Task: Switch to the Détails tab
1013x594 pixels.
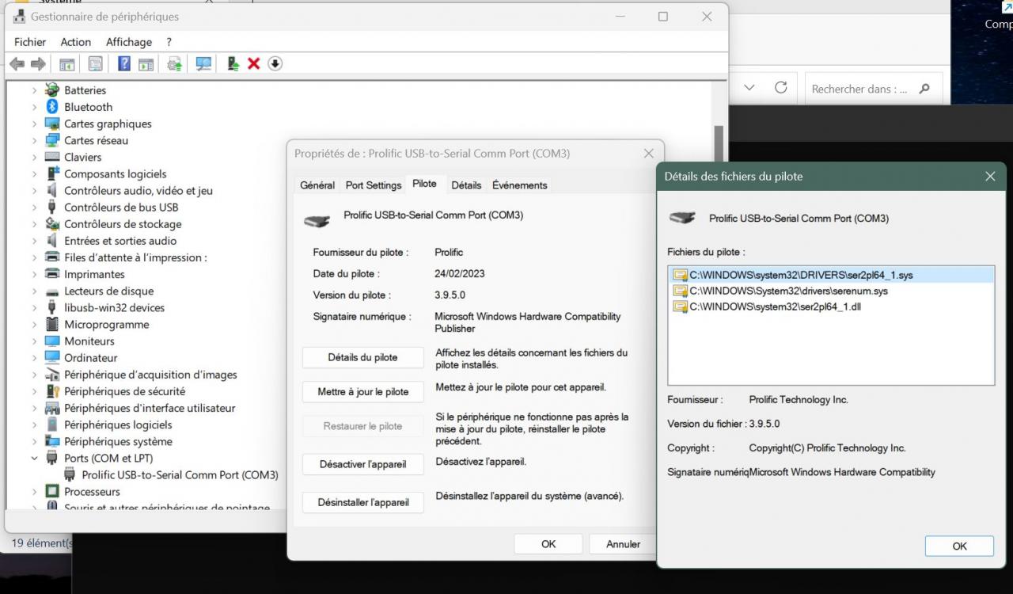Action: click(466, 185)
